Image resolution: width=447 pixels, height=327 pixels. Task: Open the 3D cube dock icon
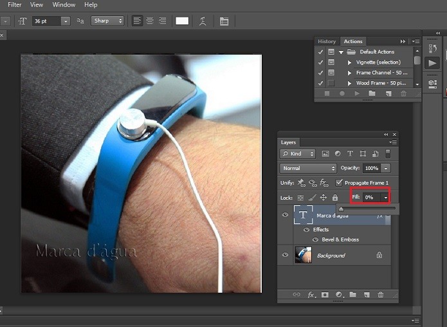pyautogui.click(x=432, y=84)
